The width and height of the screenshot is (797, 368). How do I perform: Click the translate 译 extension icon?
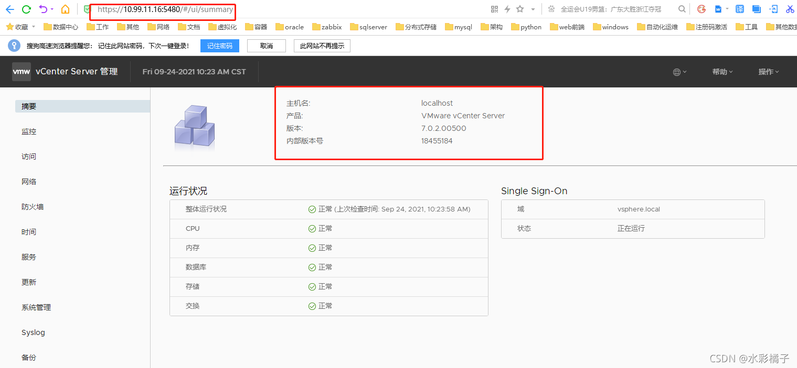(740, 9)
